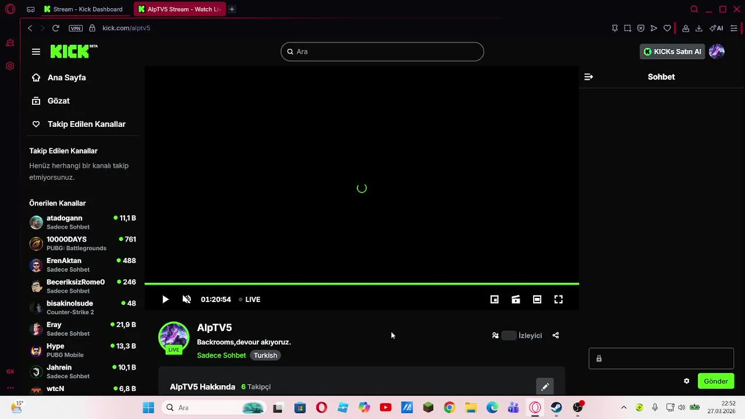This screenshot has width=745, height=419.
Task: Click the Gönder chat button
Action: [x=716, y=381]
